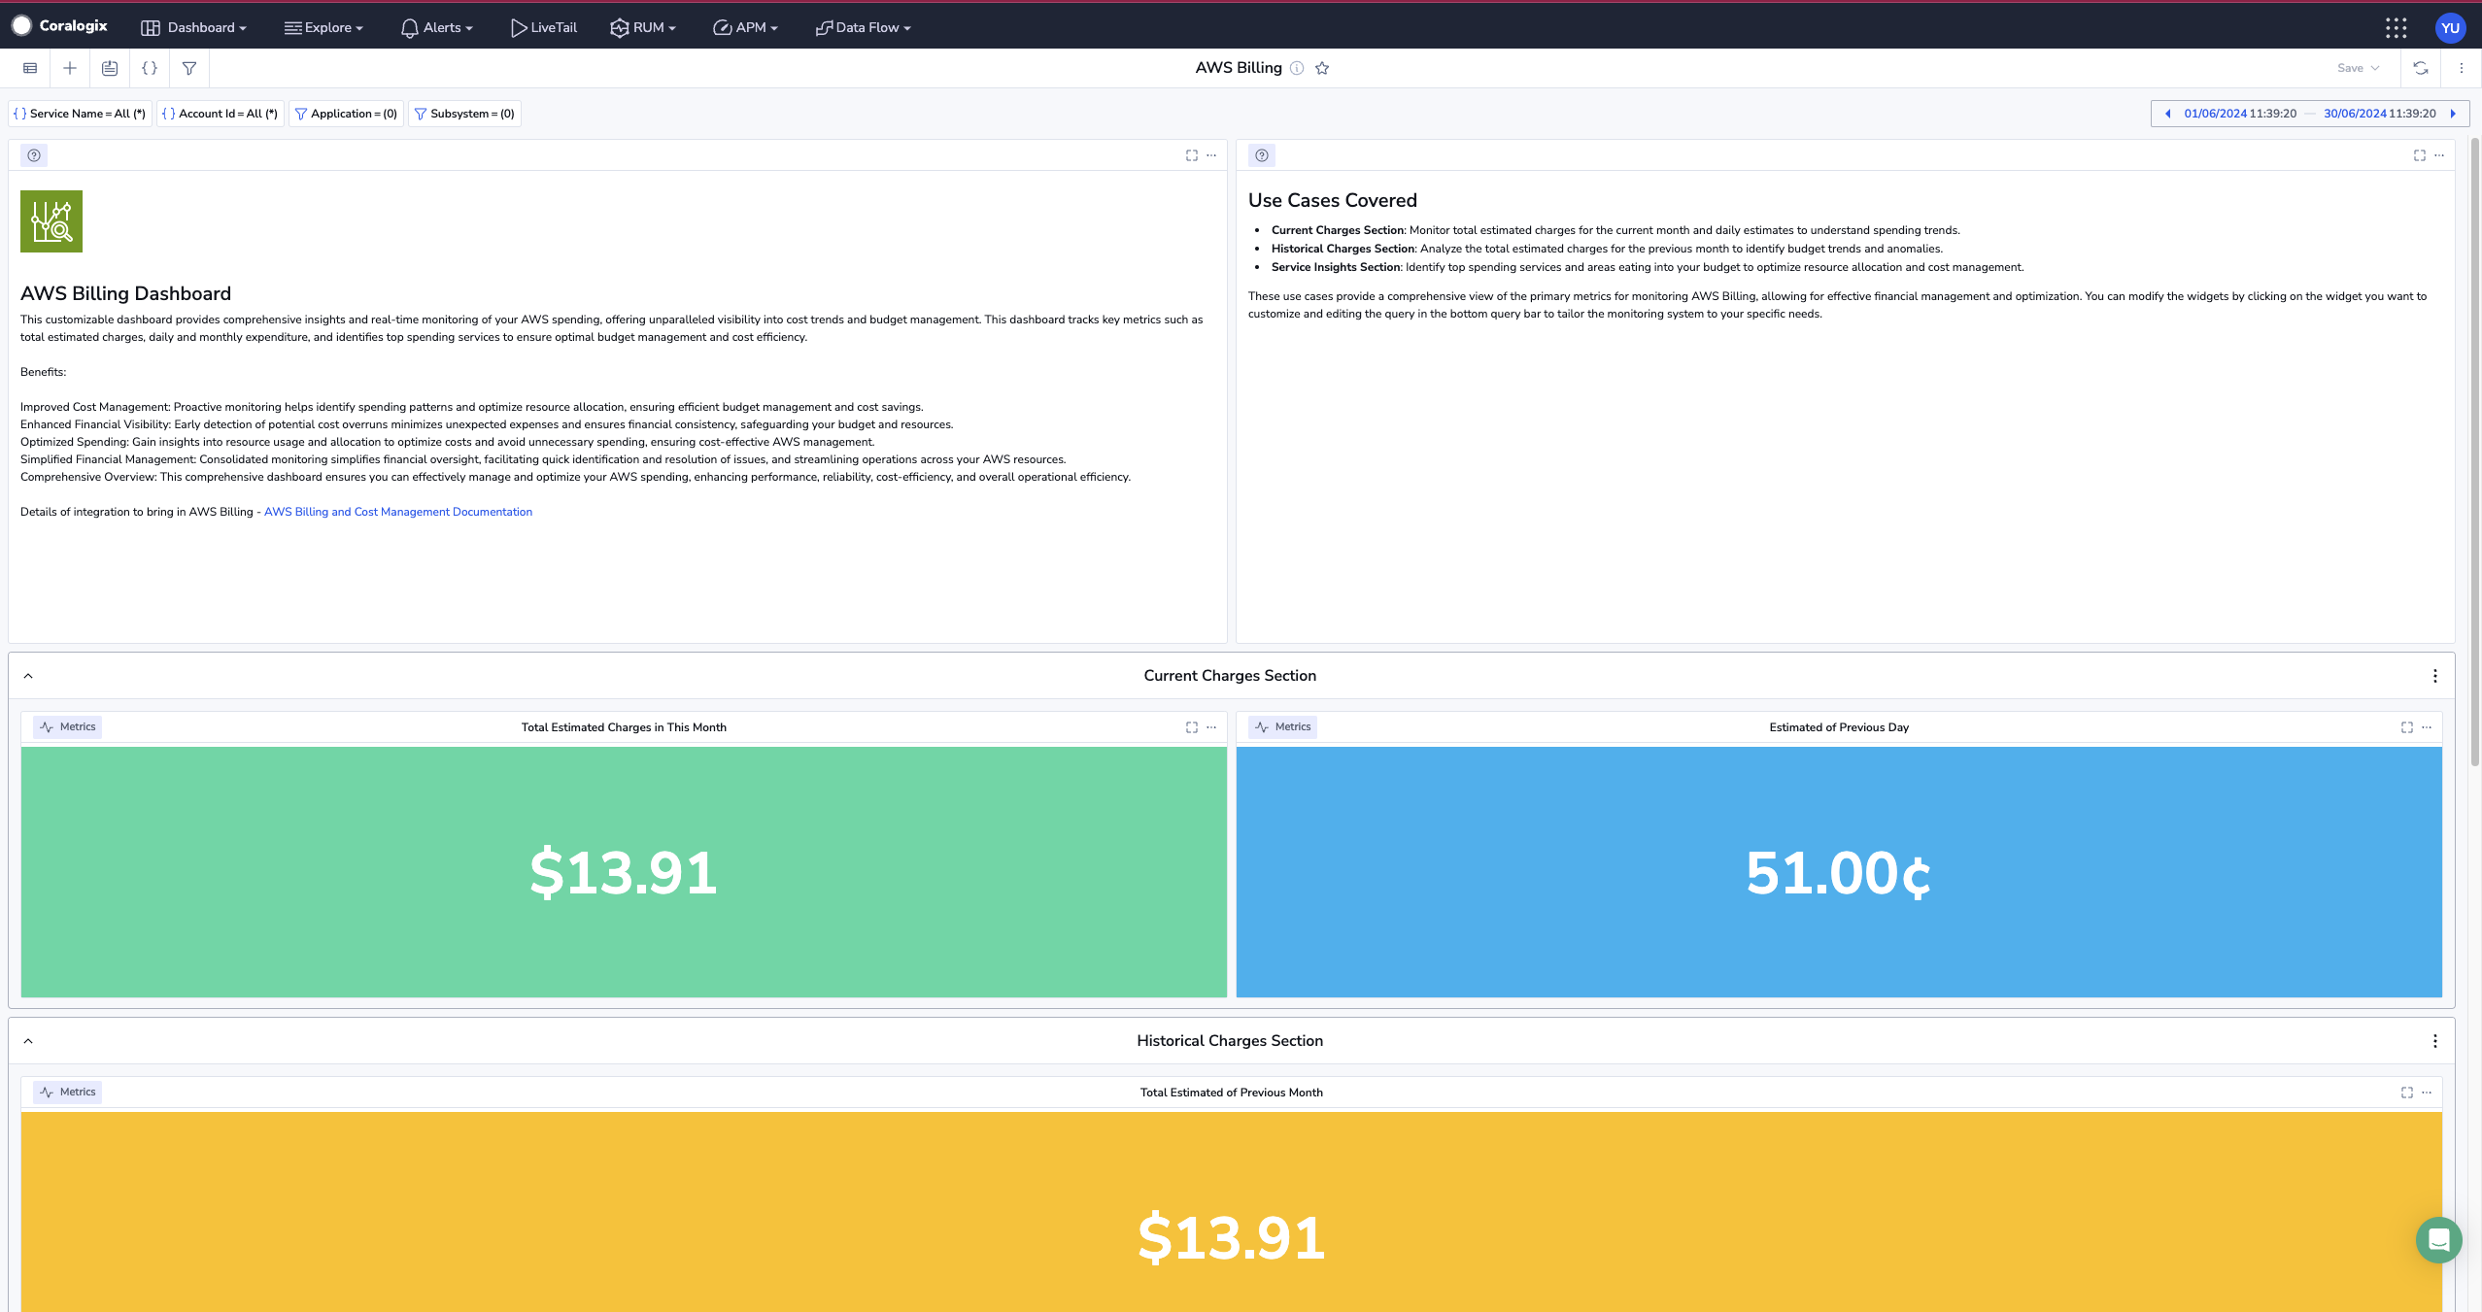Open the Data Flow menu
Screen dimensions: 2482x1312
click(x=864, y=28)
